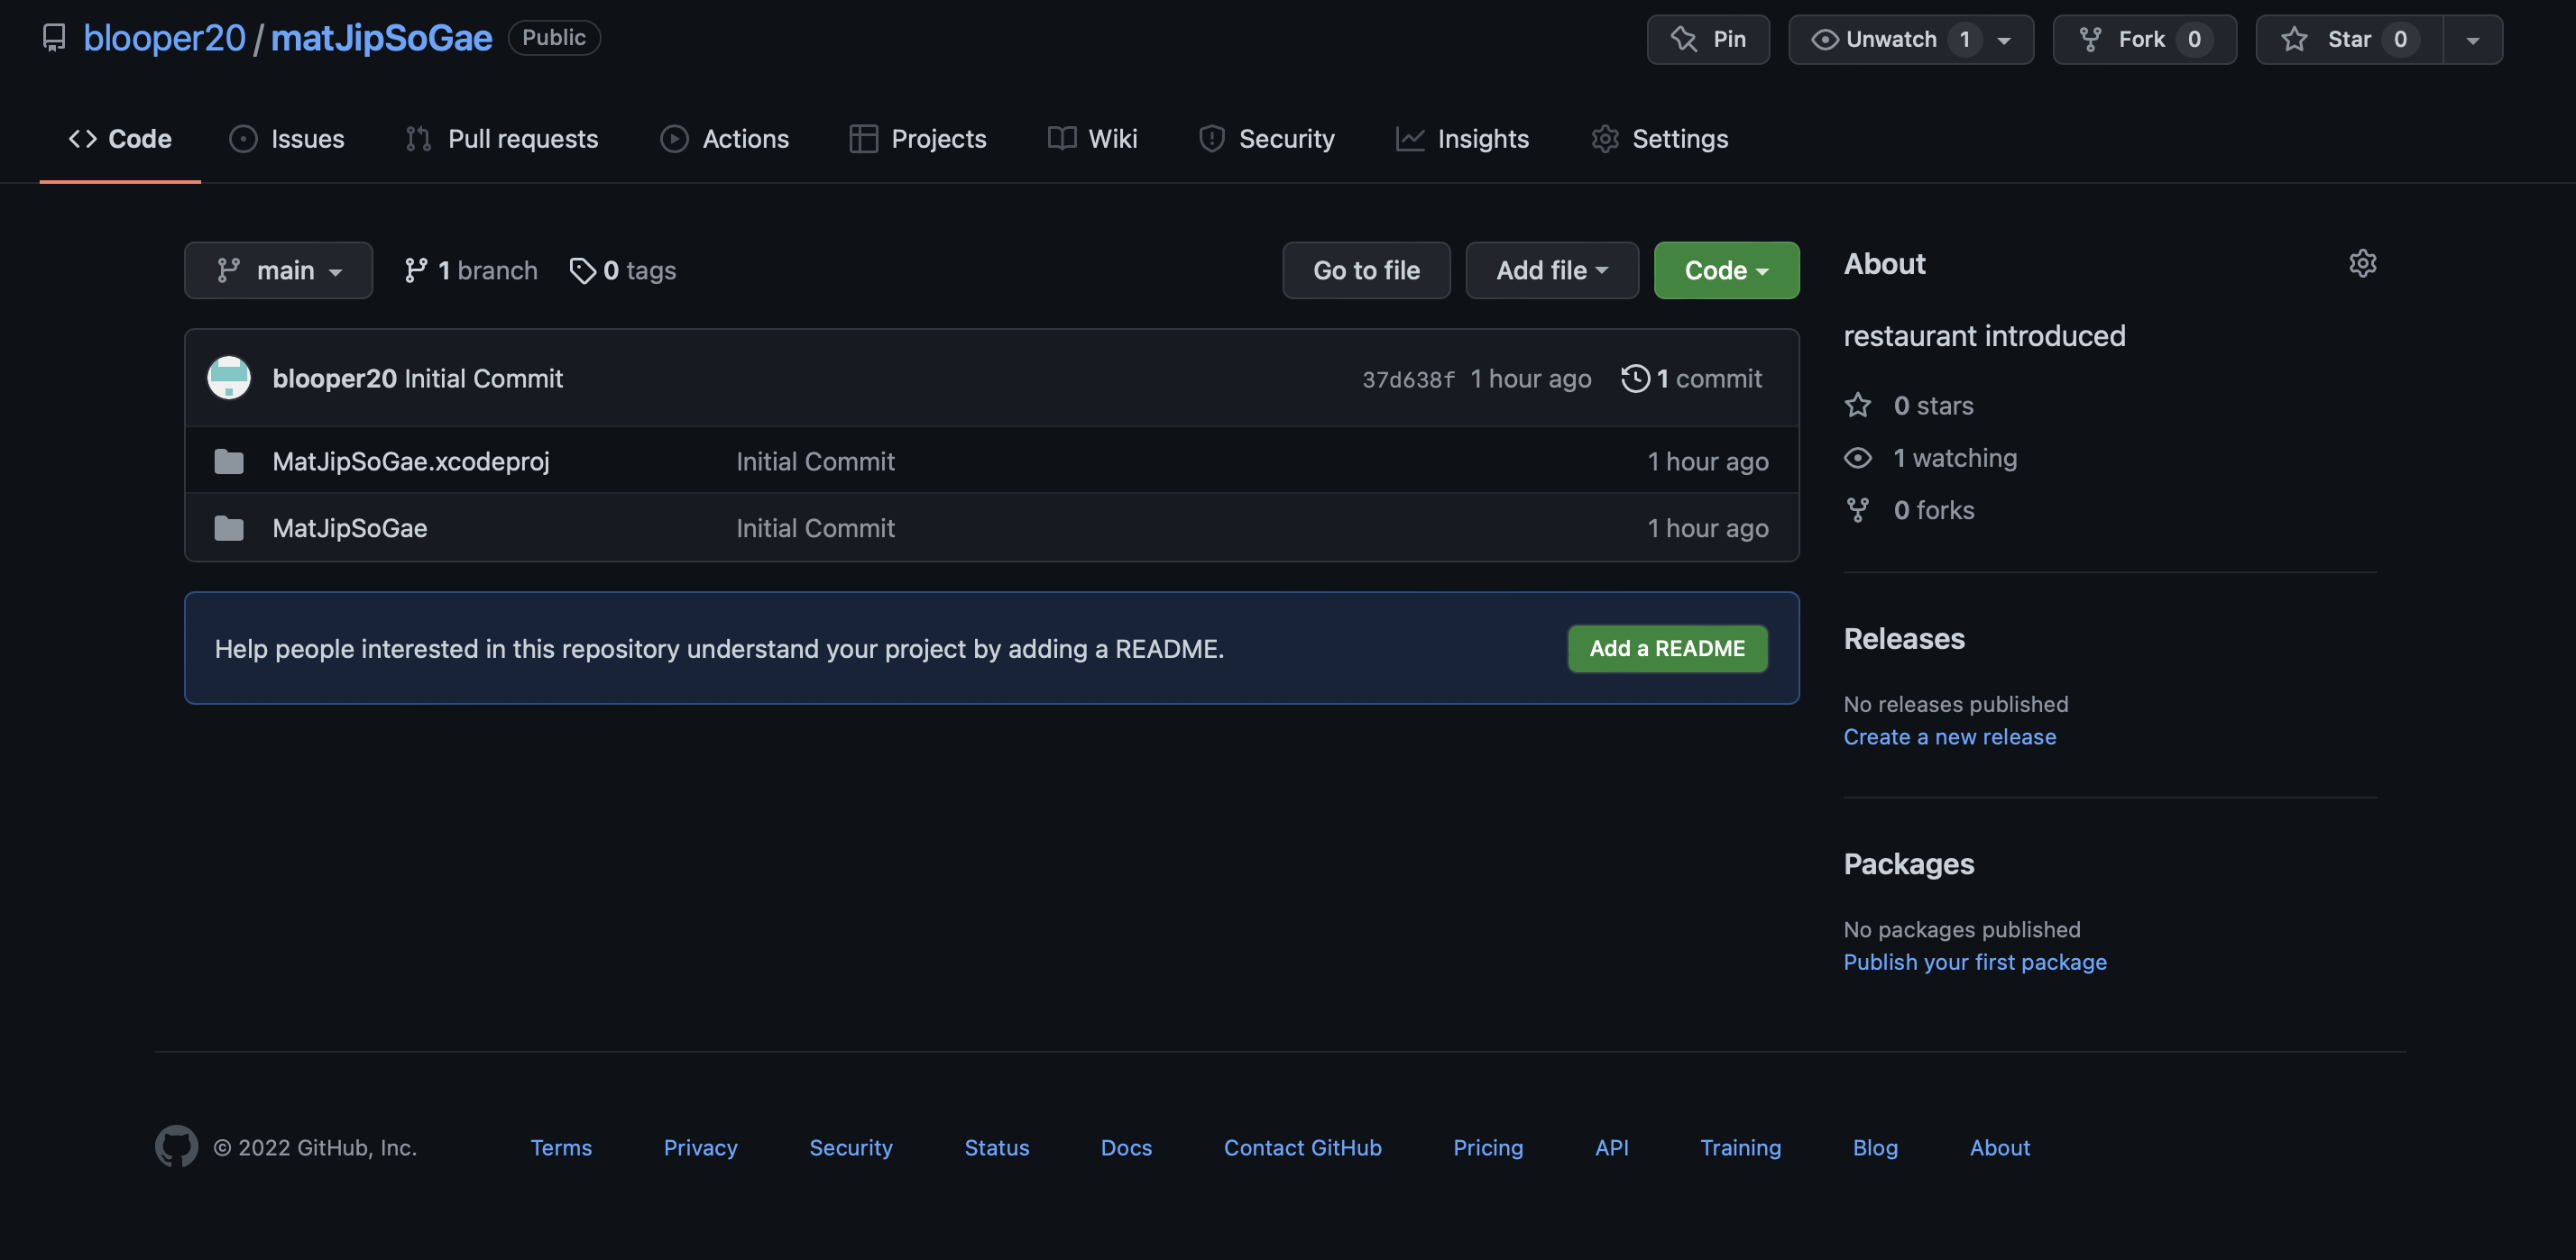The image size is (2576, 1260).
Task: Click the folder icon for MatJipSoGae.xcodeproj
Action: 229,461
